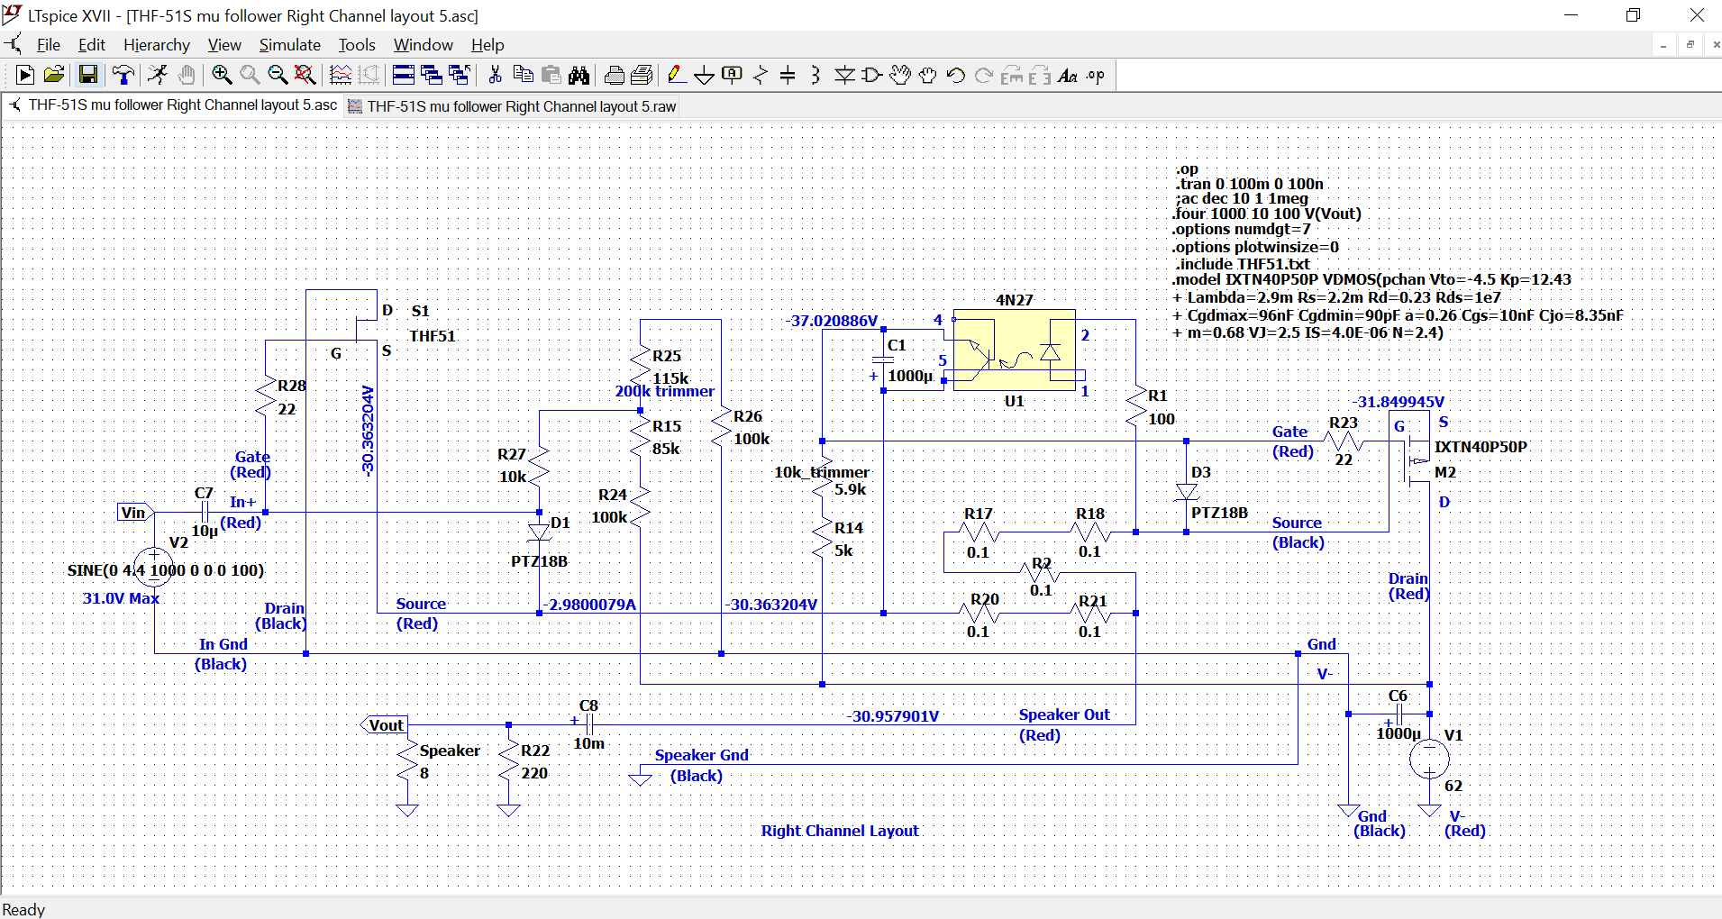
Task: Select the Zoom In magnifier icon
Action: click(x=222, y=76)
